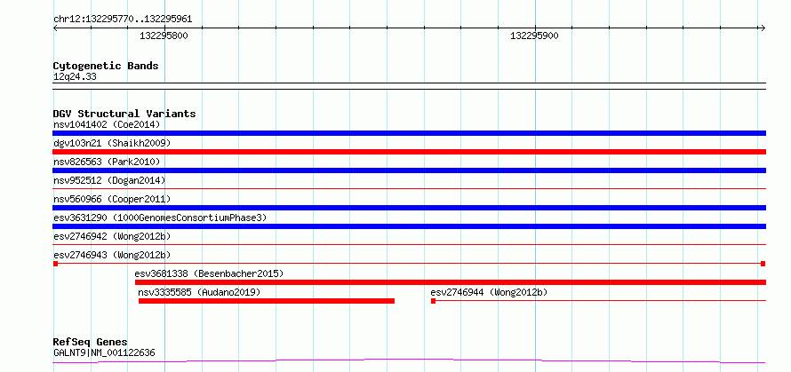The height and width of the screenshot is (372, 791).
Task: Open the nsv952512 (Dogan2014) variant label
Action: (109, 180)
